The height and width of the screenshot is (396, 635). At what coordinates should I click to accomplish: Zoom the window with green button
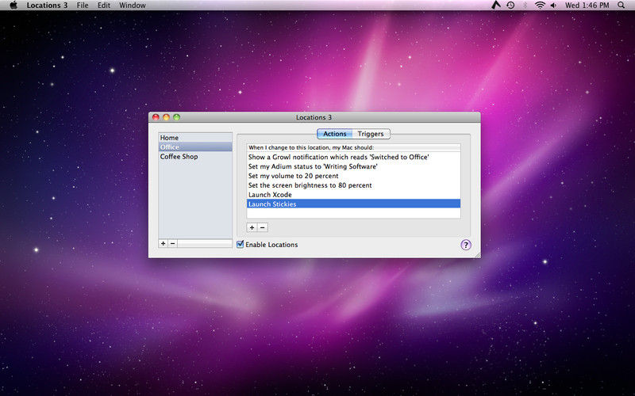tap(176, 117)
